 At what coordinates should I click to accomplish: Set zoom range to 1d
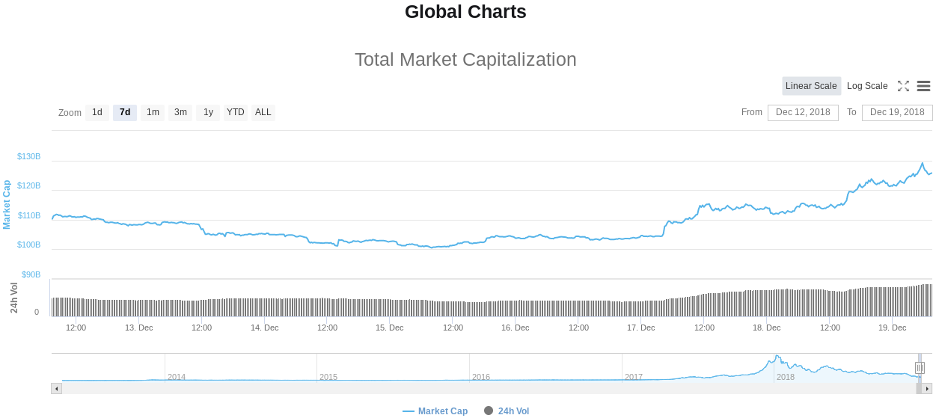point(97,113)
